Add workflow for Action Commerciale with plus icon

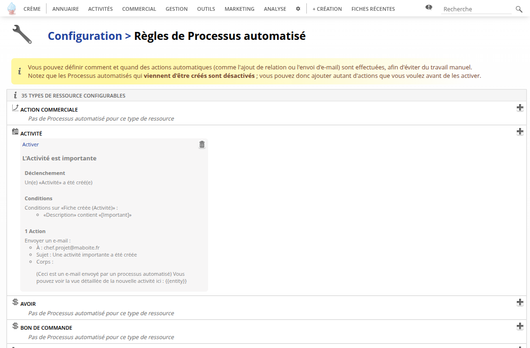pos(520,108)
